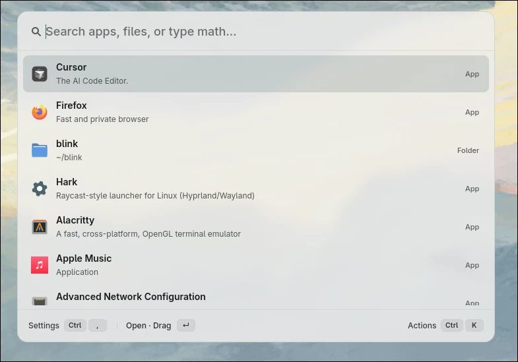Click the blue blink folder icon
Viewport: 518px width, 362px height.
(40, 150)
